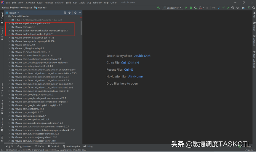Screen dimensions: 256x152
Task: Open the Tools menu
Action: 82,3
